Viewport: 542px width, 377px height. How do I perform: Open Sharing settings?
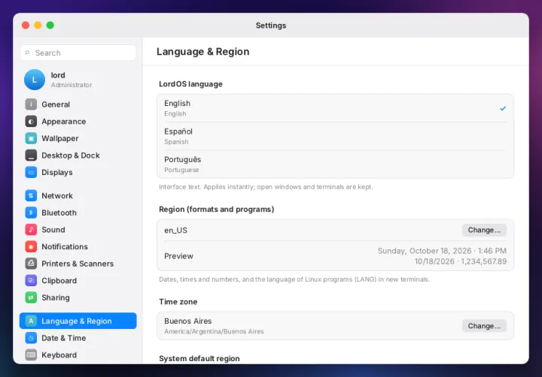pyautogui.click(x=78, y=297)
